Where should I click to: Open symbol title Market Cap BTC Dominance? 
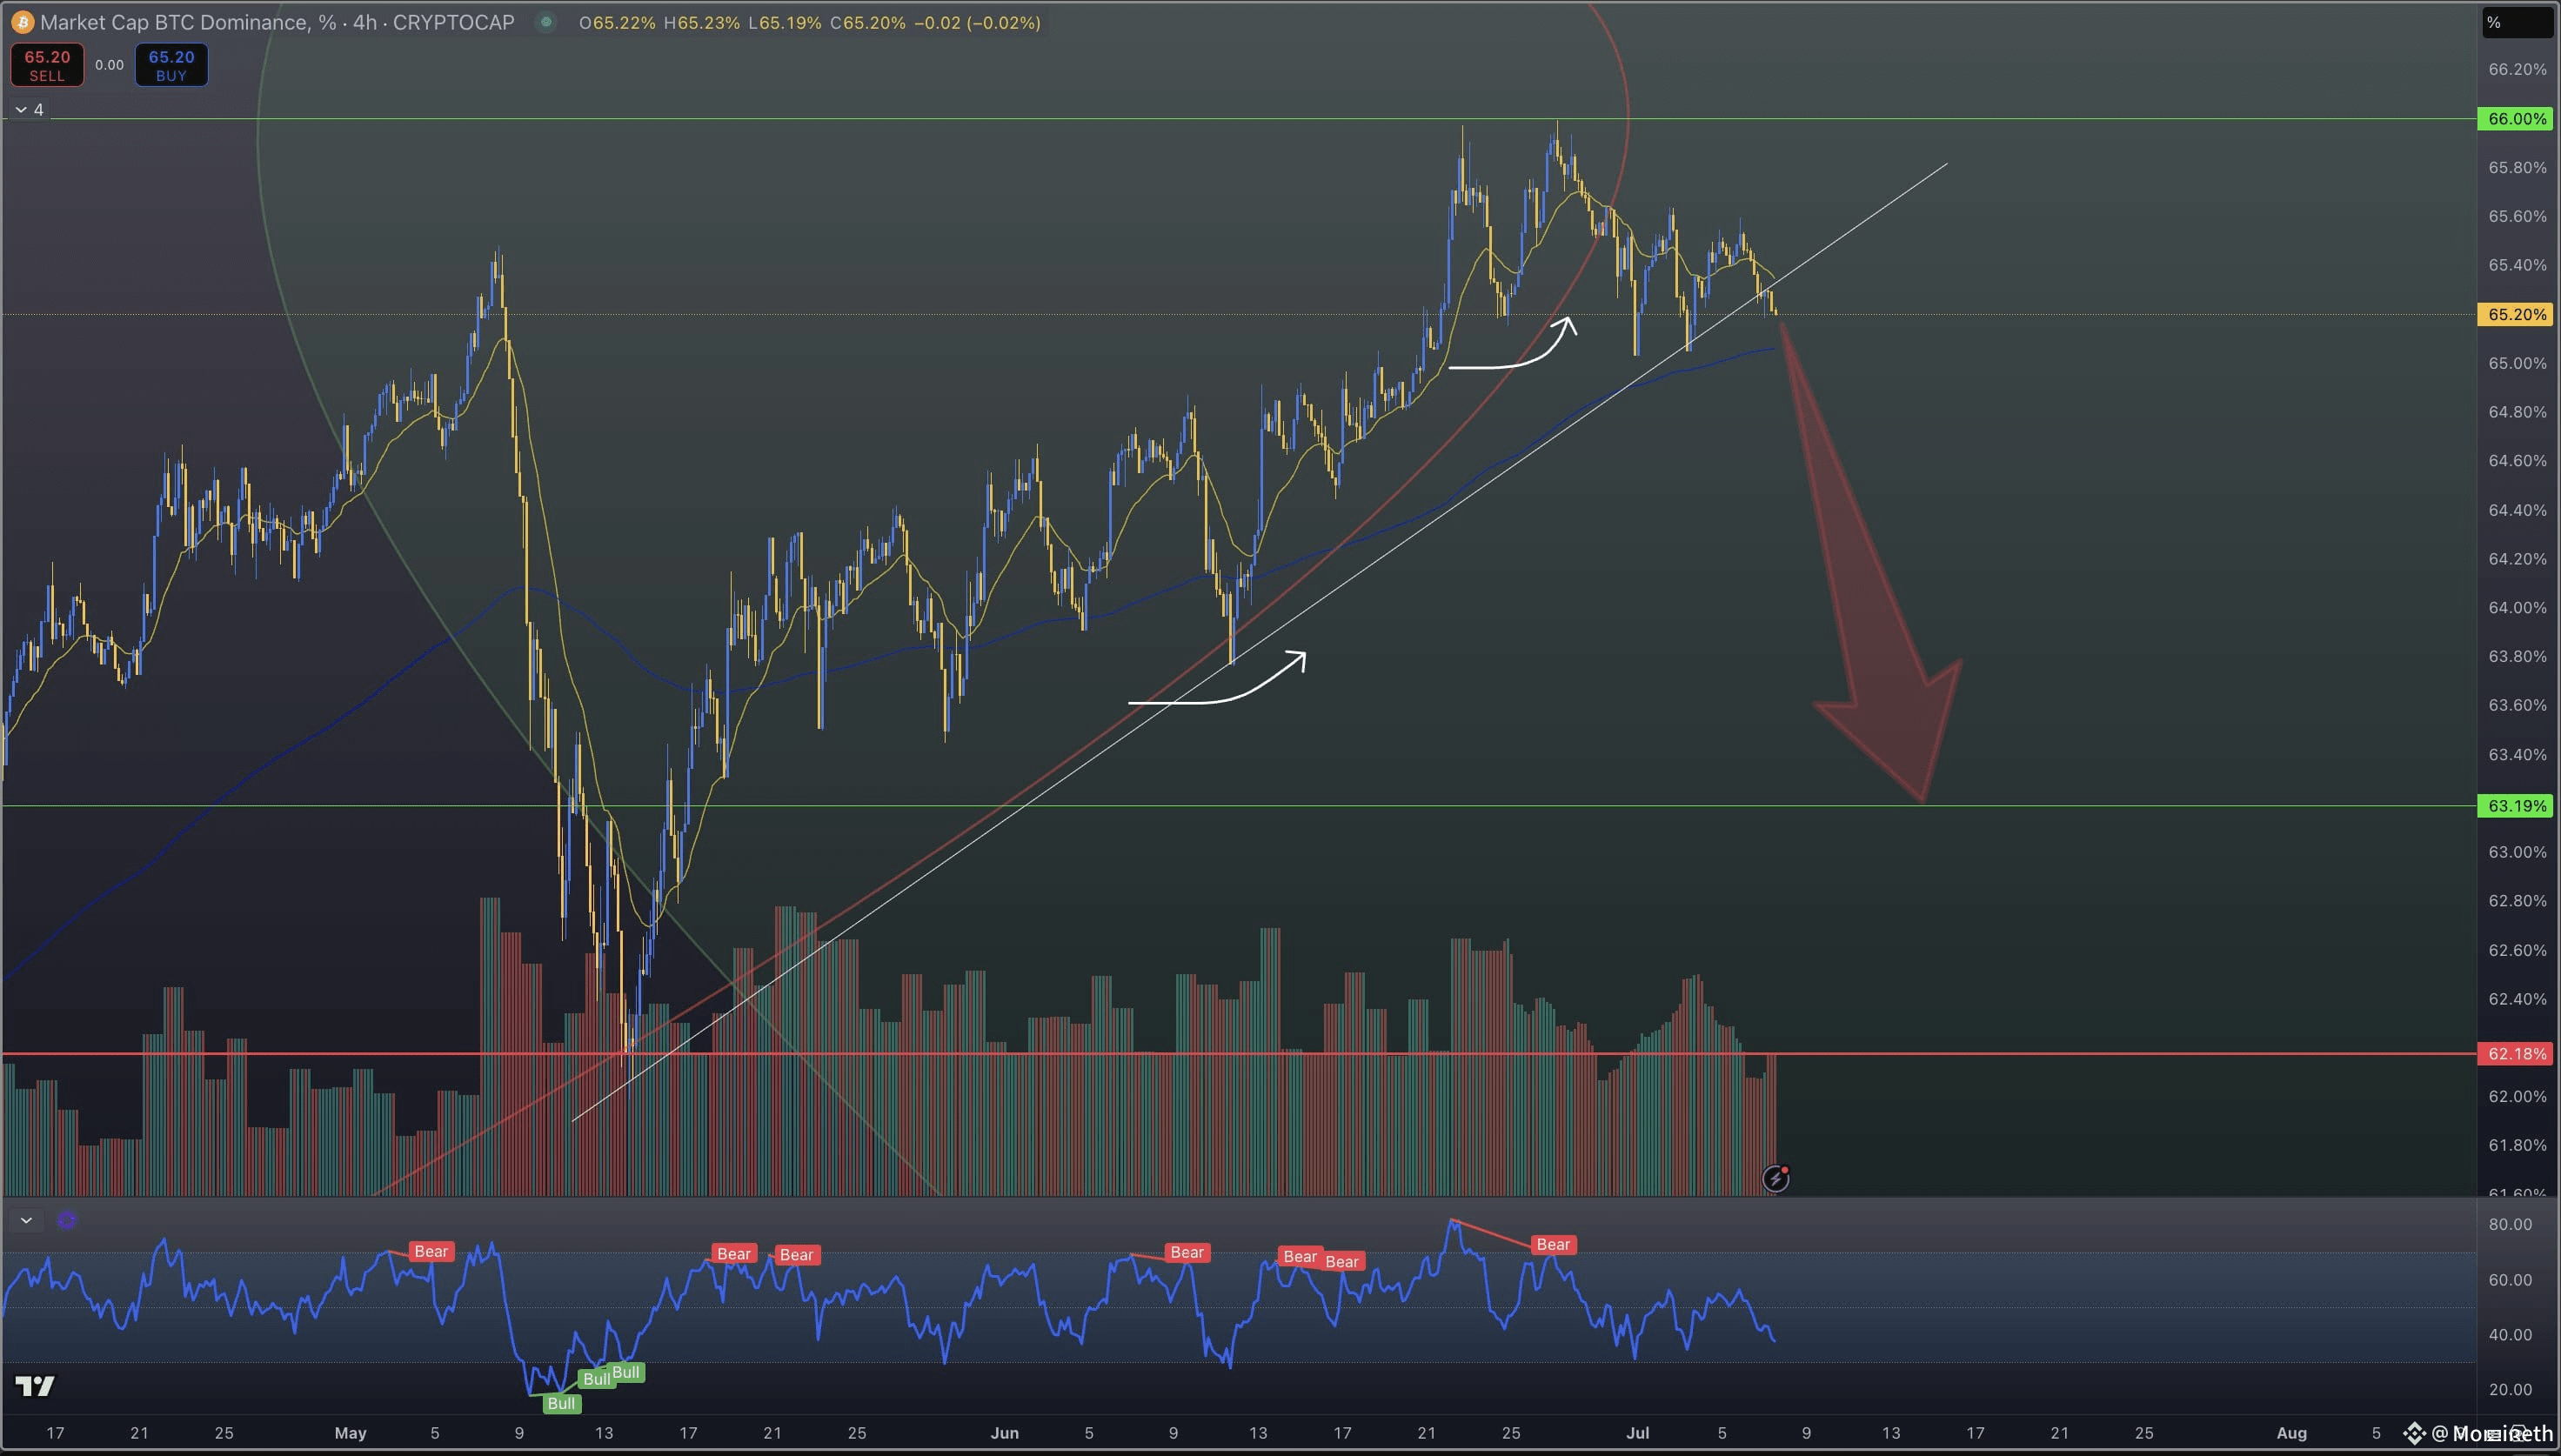(x=277, y=22)
